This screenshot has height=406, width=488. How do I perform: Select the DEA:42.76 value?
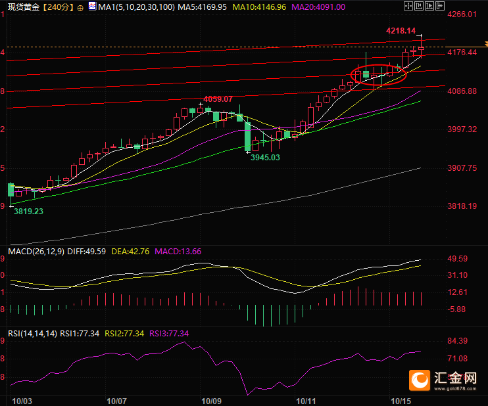pos(130,251)
